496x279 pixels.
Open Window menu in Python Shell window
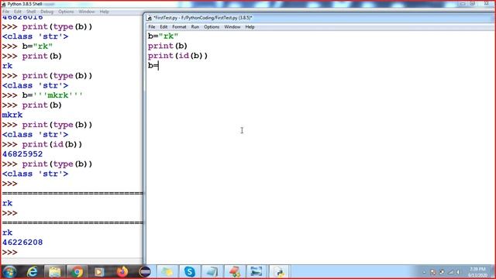coord(87,12)
